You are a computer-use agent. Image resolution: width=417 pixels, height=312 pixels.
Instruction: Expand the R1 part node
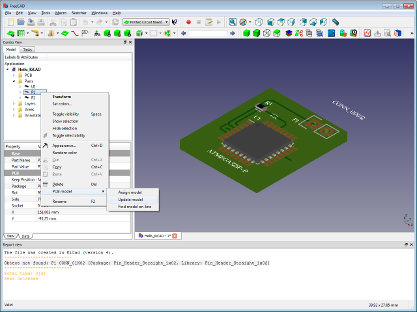tap(20, 98)
